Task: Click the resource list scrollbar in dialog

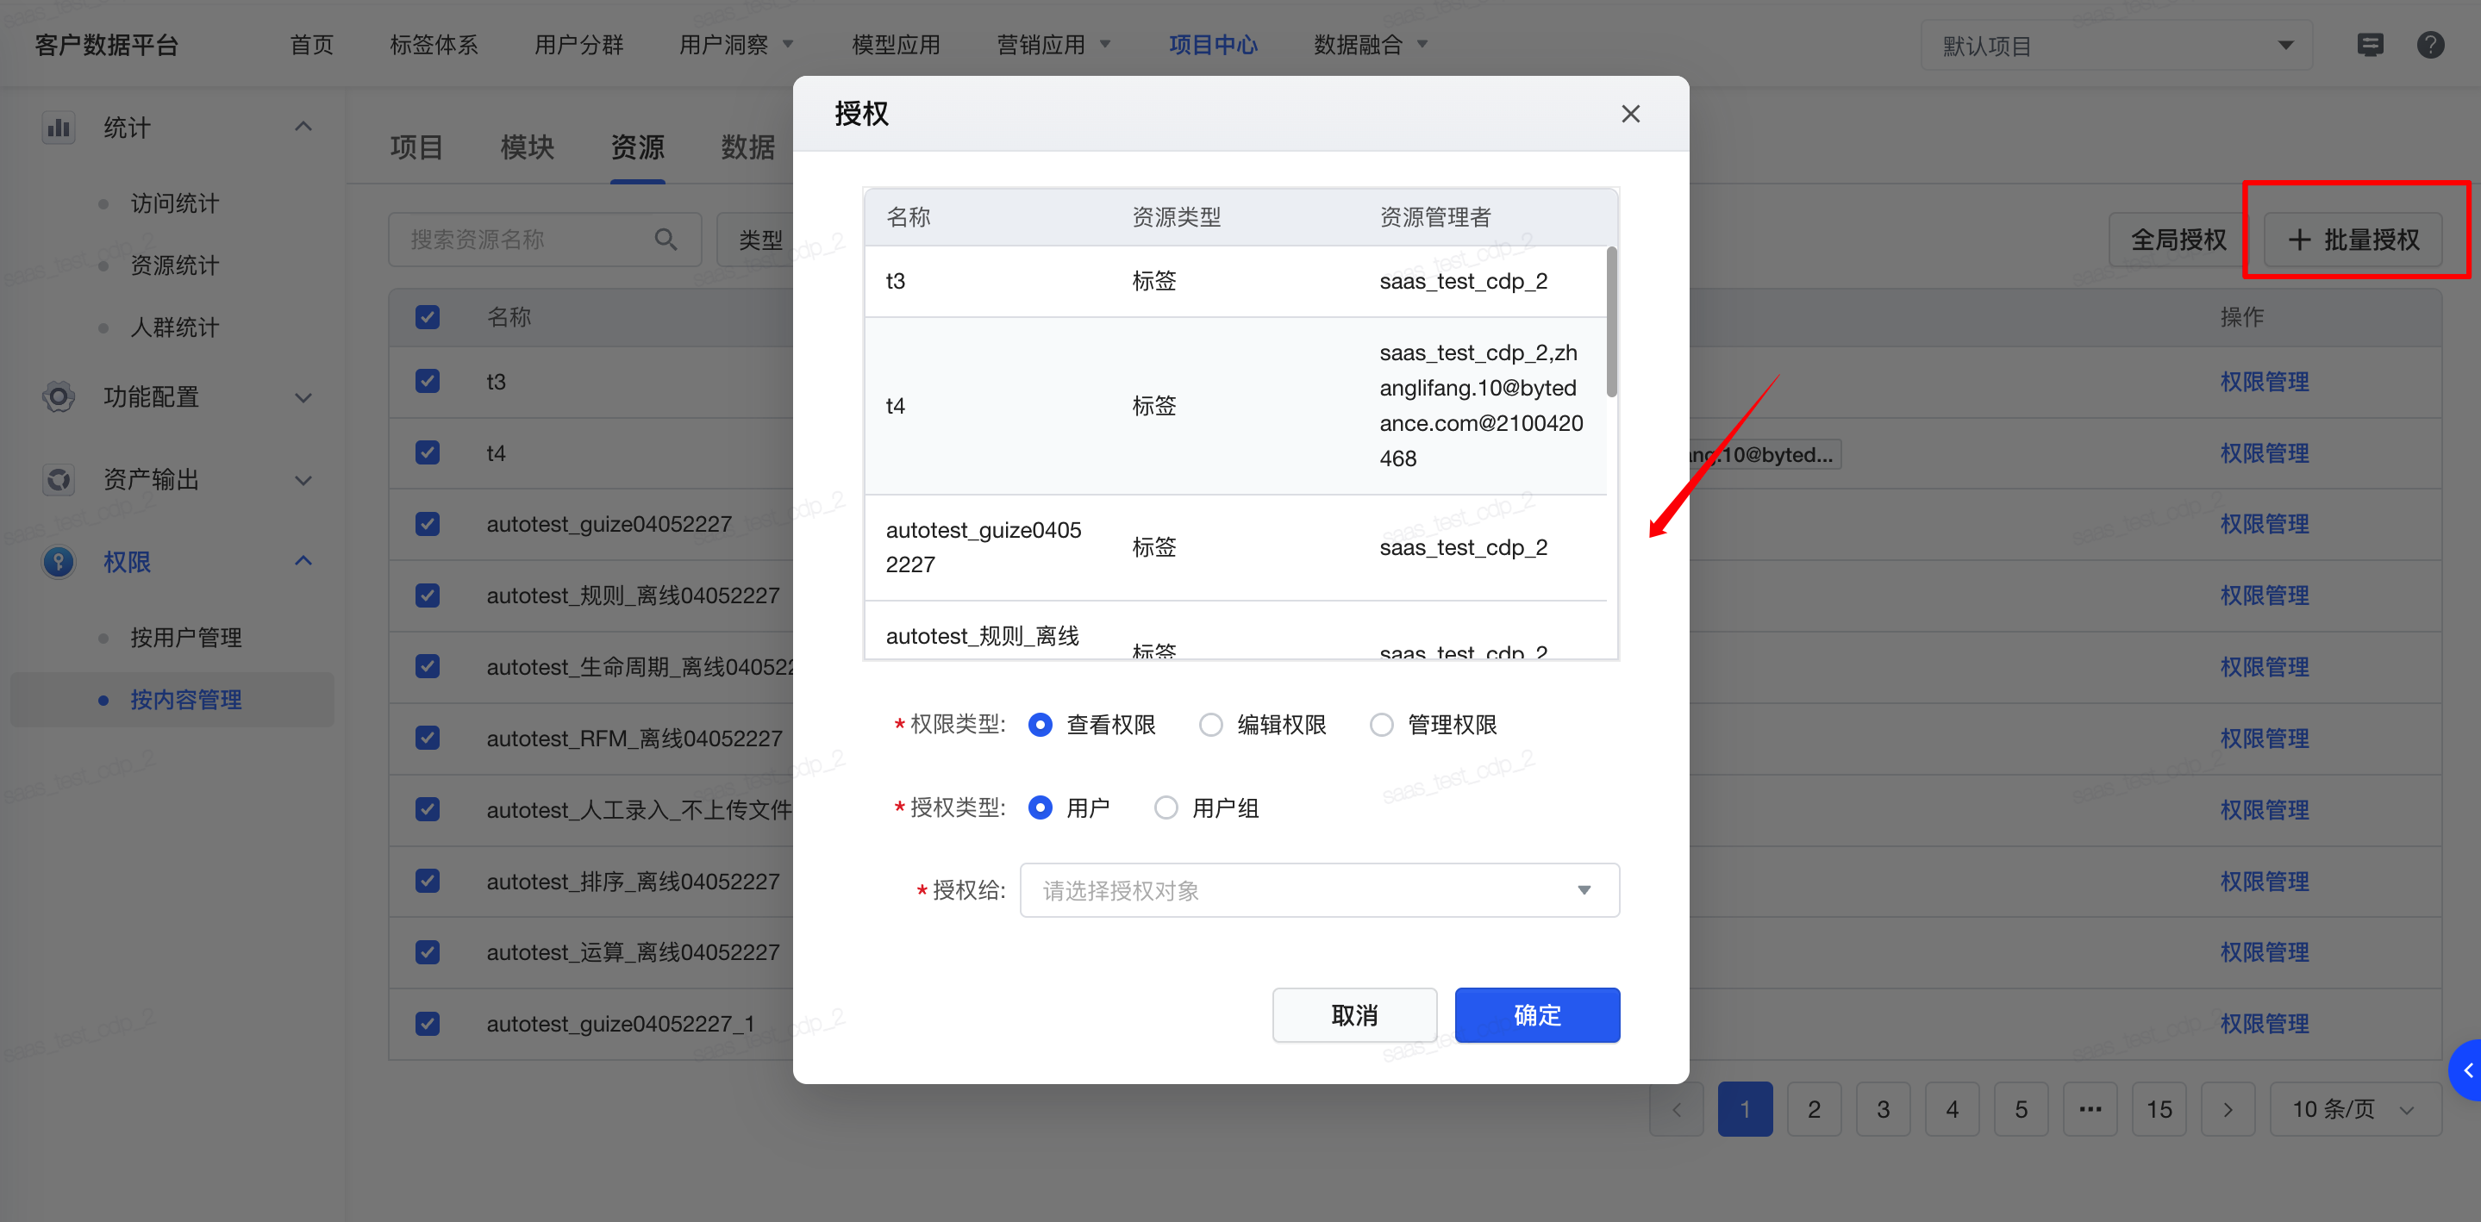Action: click(1611, 322)
